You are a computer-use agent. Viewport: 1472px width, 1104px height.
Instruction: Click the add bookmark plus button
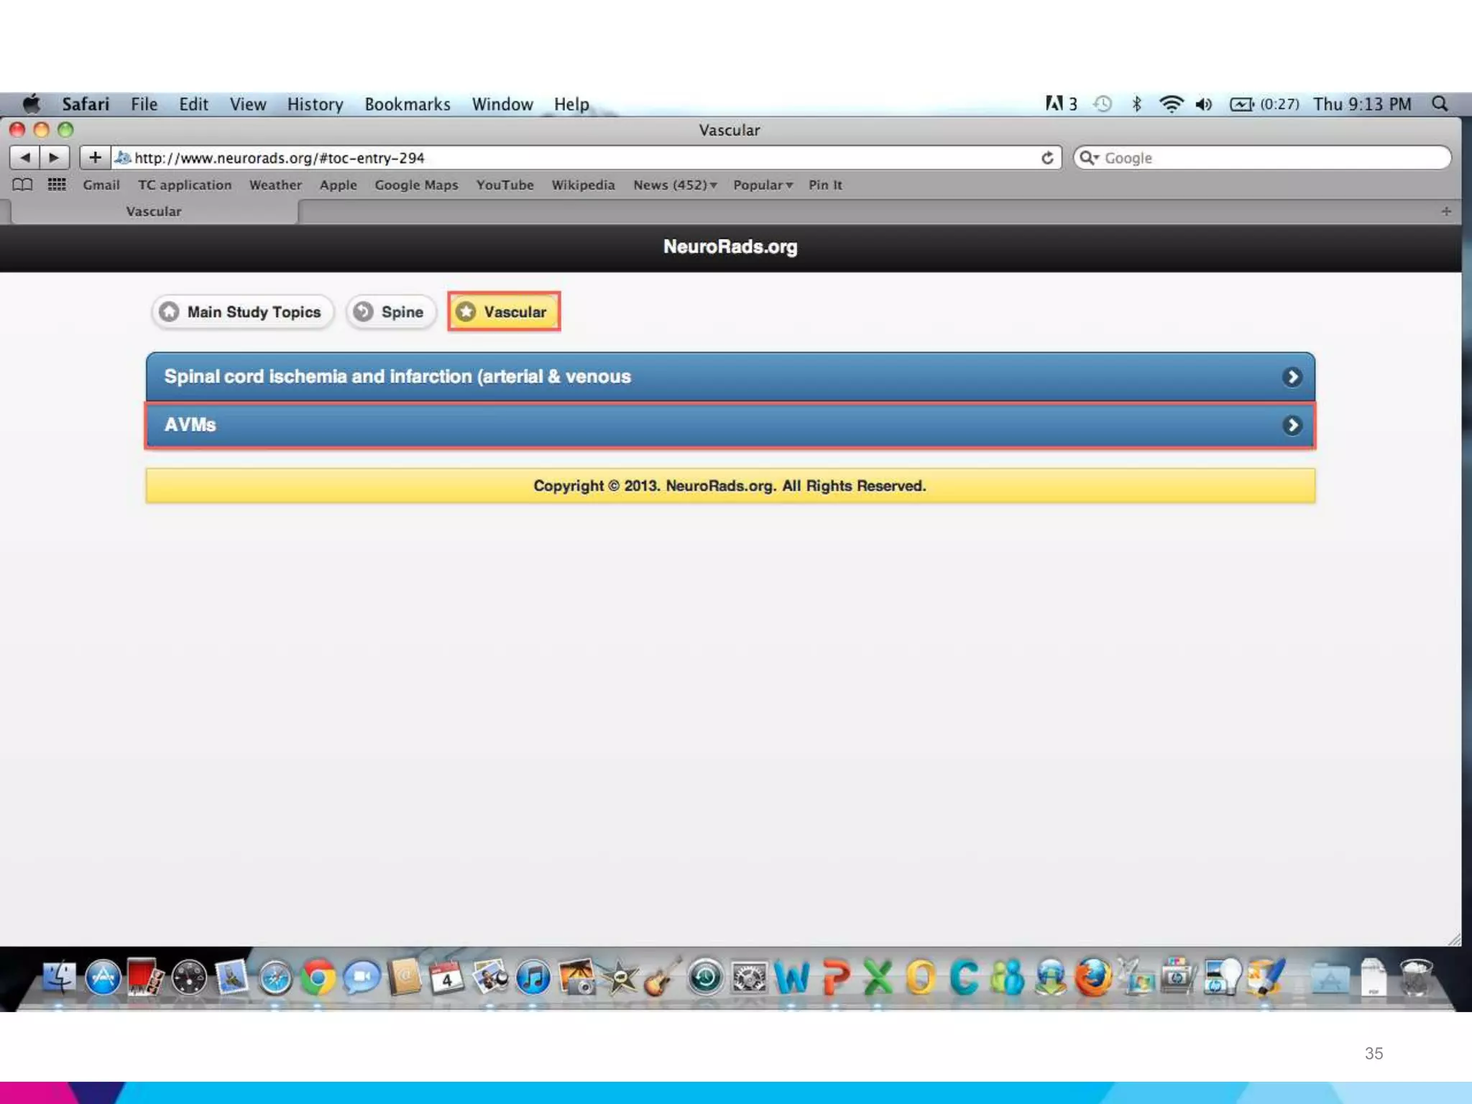95,157
